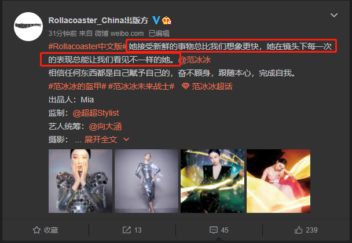Open the Rollacoaster profile avatar
The width and height of the screenshot is (352, 243).
28,27
